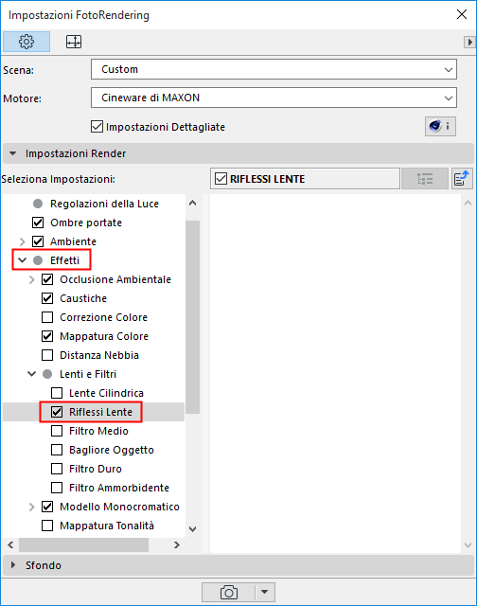Click the Distanza Nebbia label
This screenshot has height=606, width=477.
[99, 355]
